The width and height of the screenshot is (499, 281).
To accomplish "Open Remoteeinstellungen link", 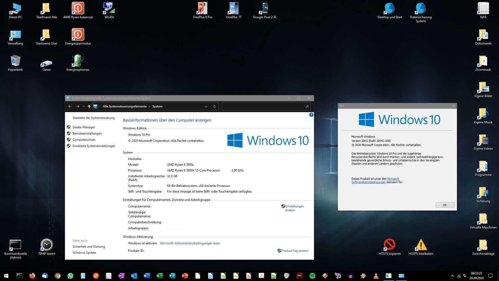I will [87, 133].
